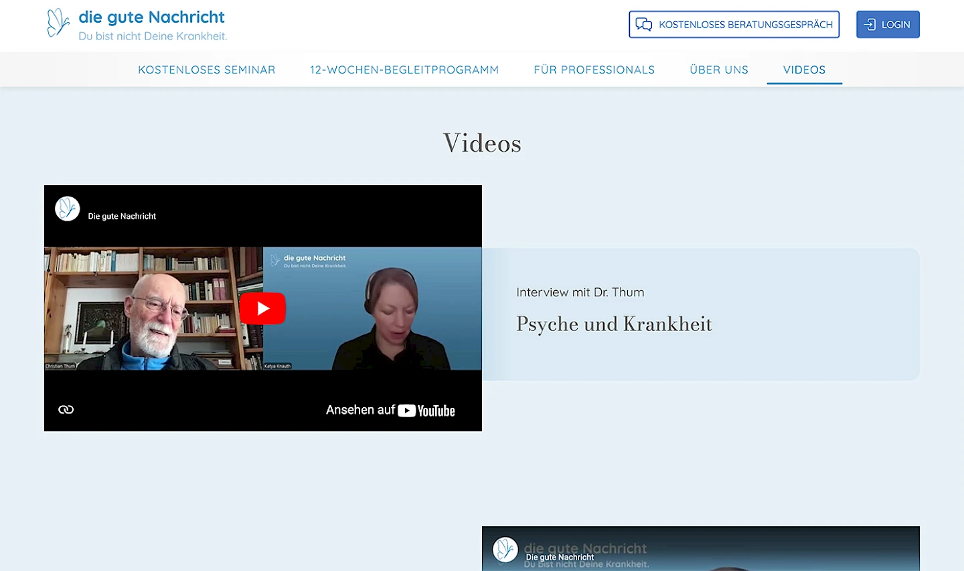Open the Über uns page

coord(718,70)
